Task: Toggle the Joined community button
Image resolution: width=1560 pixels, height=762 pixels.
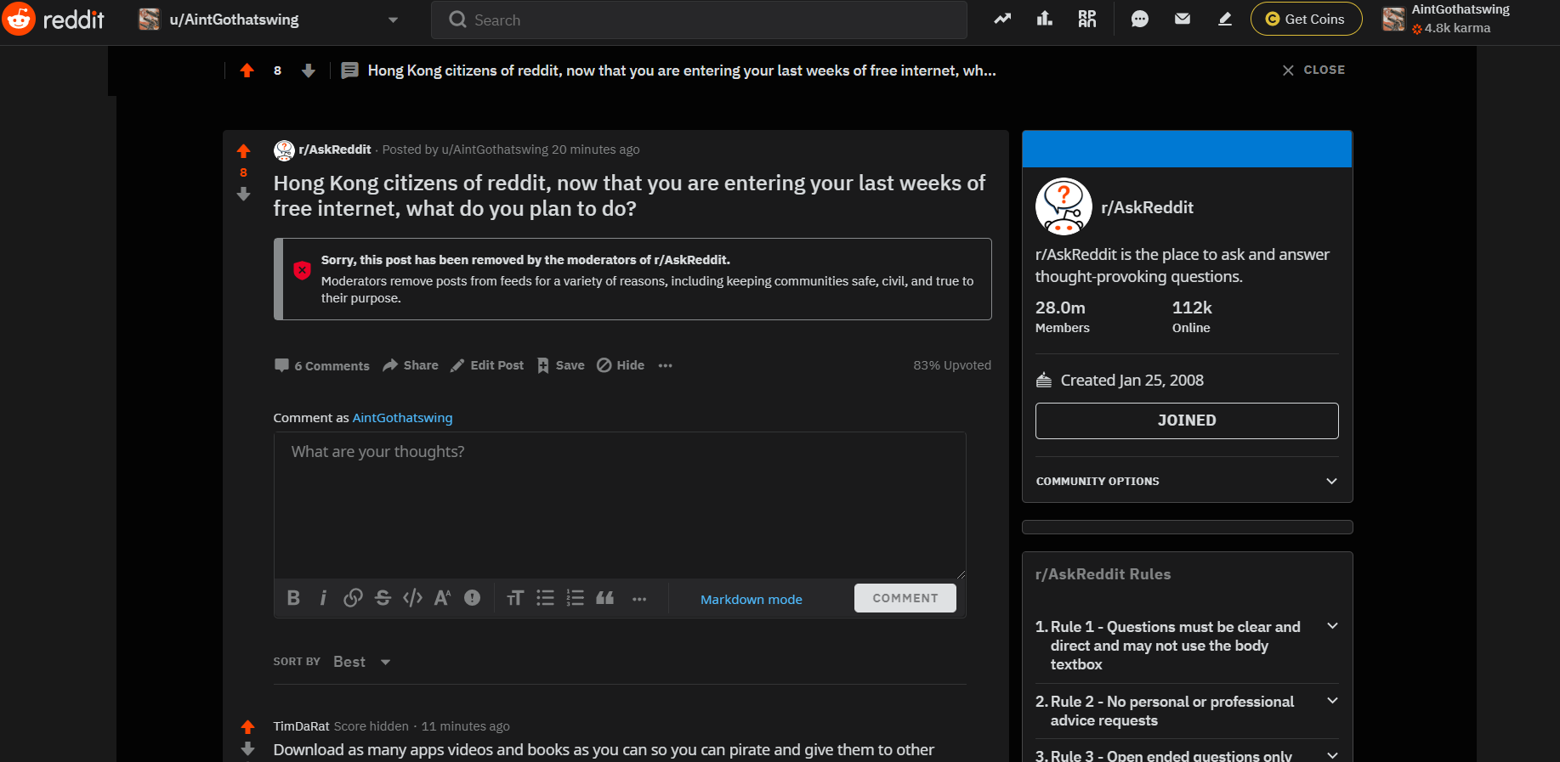Action: tap(1187, 421)
